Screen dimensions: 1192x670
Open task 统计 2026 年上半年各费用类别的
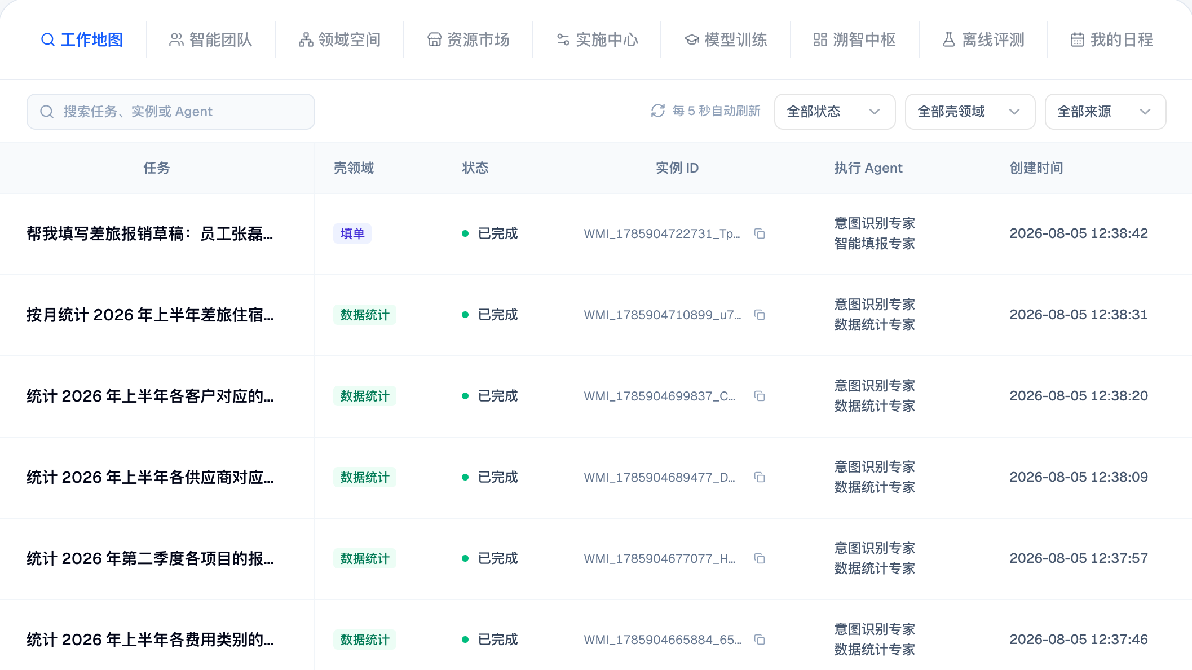(x=150, y=640)
